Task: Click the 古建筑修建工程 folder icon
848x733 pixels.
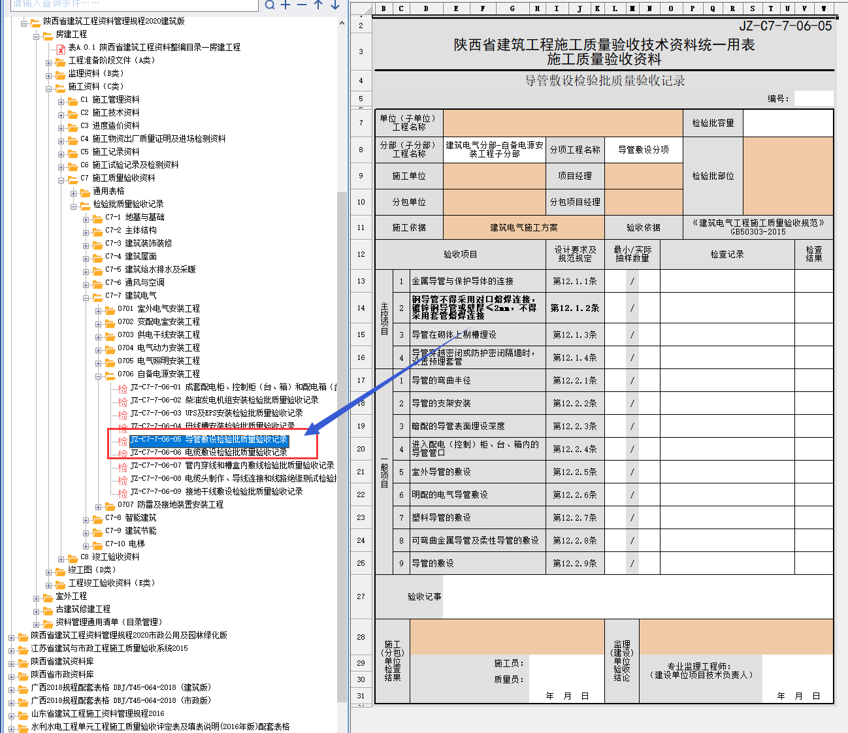Action: [x=48, y=610]
